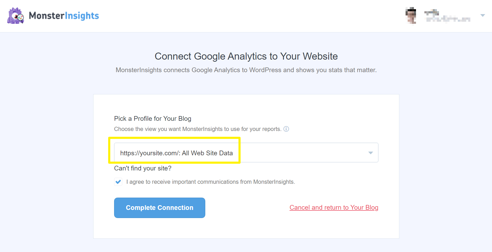Click the "I agree to receive" checkbox label
This screenshot has height=252, width=492.
(x=210, y=182)
